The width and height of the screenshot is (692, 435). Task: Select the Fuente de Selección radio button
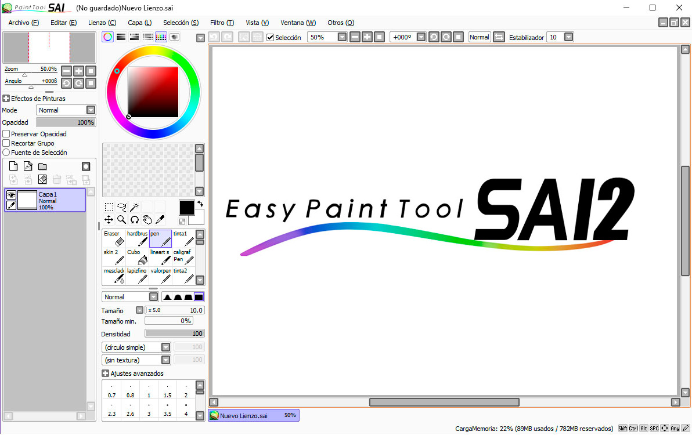tap(6, 153)
